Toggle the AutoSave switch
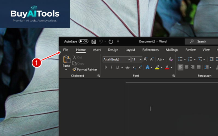The image size is (218, 136). click(x=83, y=41)
